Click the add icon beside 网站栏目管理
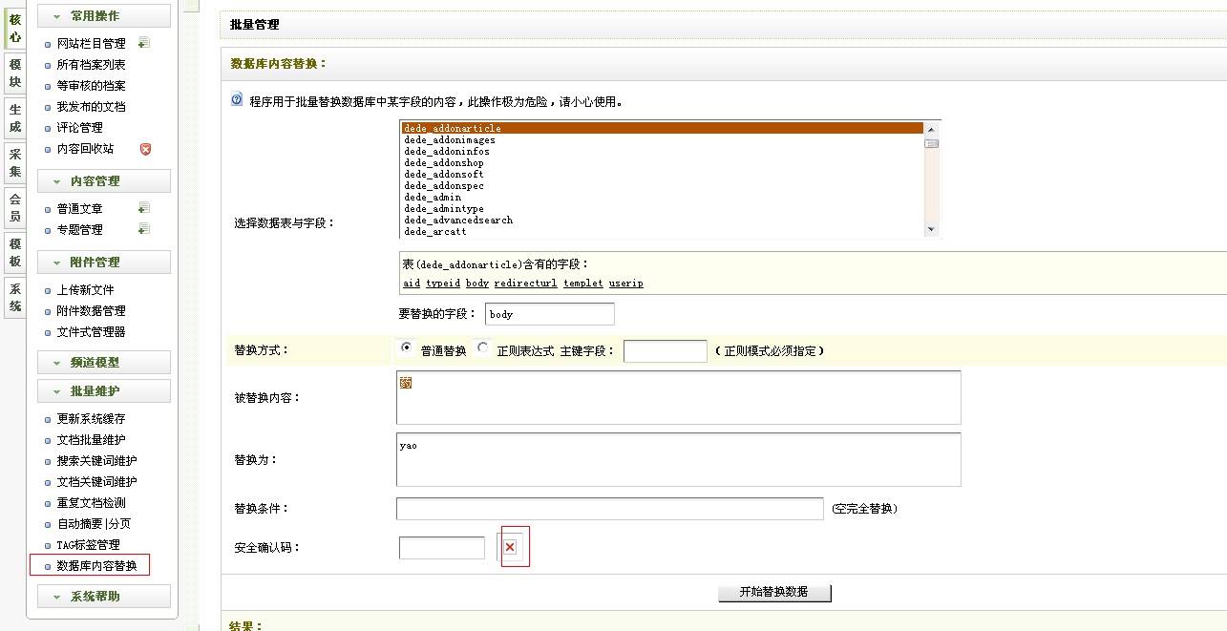This screenshot has width=1227, height=631. tap(143, 43)
